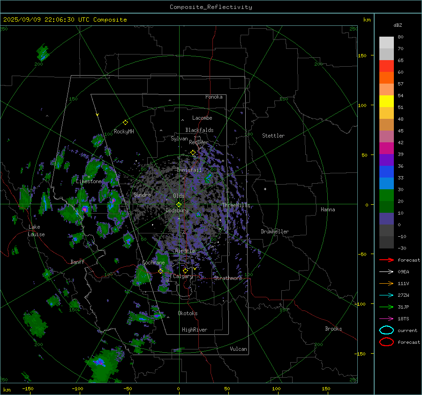The image size is (422, 395).
Task: Click the 0 dBZ dark gray swatch
Action: coord(386,230)
